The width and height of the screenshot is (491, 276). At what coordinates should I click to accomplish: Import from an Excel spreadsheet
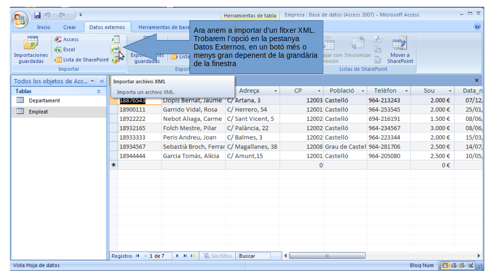(65, 49)
